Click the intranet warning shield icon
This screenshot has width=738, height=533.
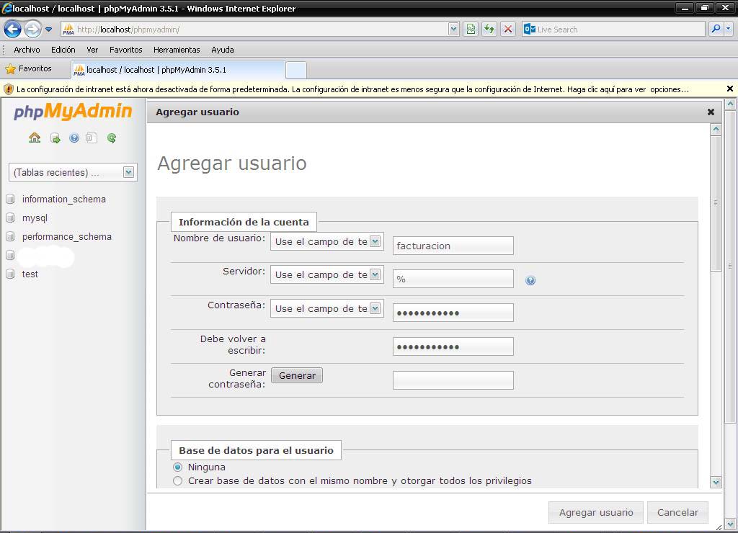pos(9,89)
